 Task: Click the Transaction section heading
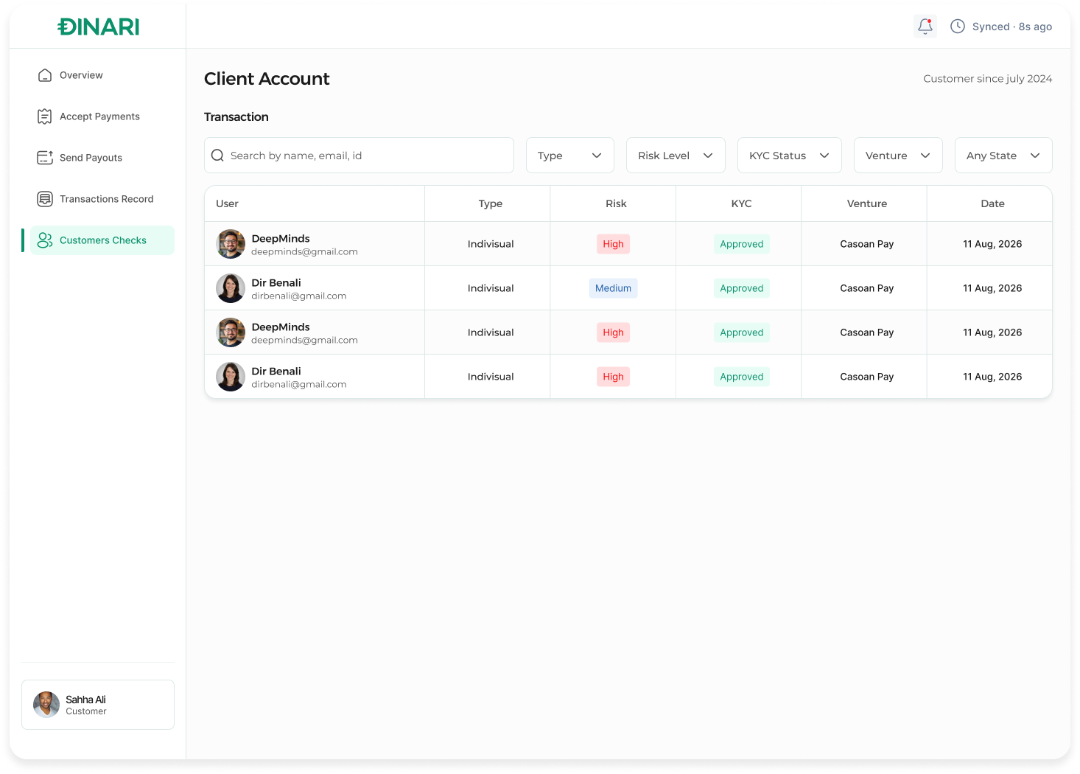coord(236,117)
